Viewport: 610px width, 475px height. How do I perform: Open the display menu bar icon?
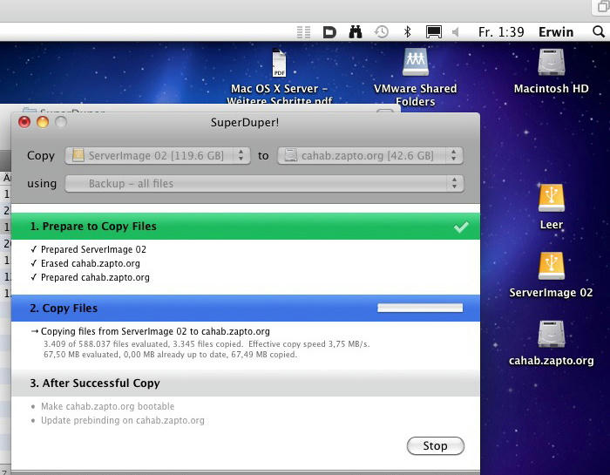tap(433, 32)
